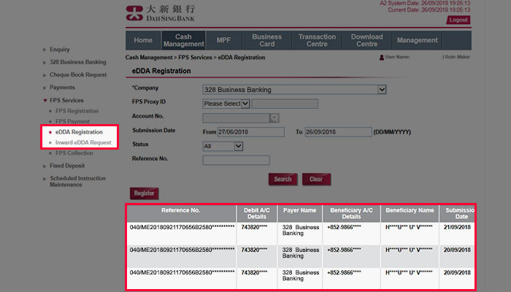
Task: Open the Status All dropdown
Action: click(x=223, y=146)
